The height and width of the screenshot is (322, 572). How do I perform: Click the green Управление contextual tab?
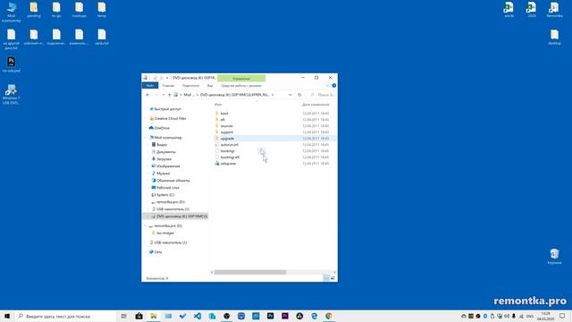[241, 78]
